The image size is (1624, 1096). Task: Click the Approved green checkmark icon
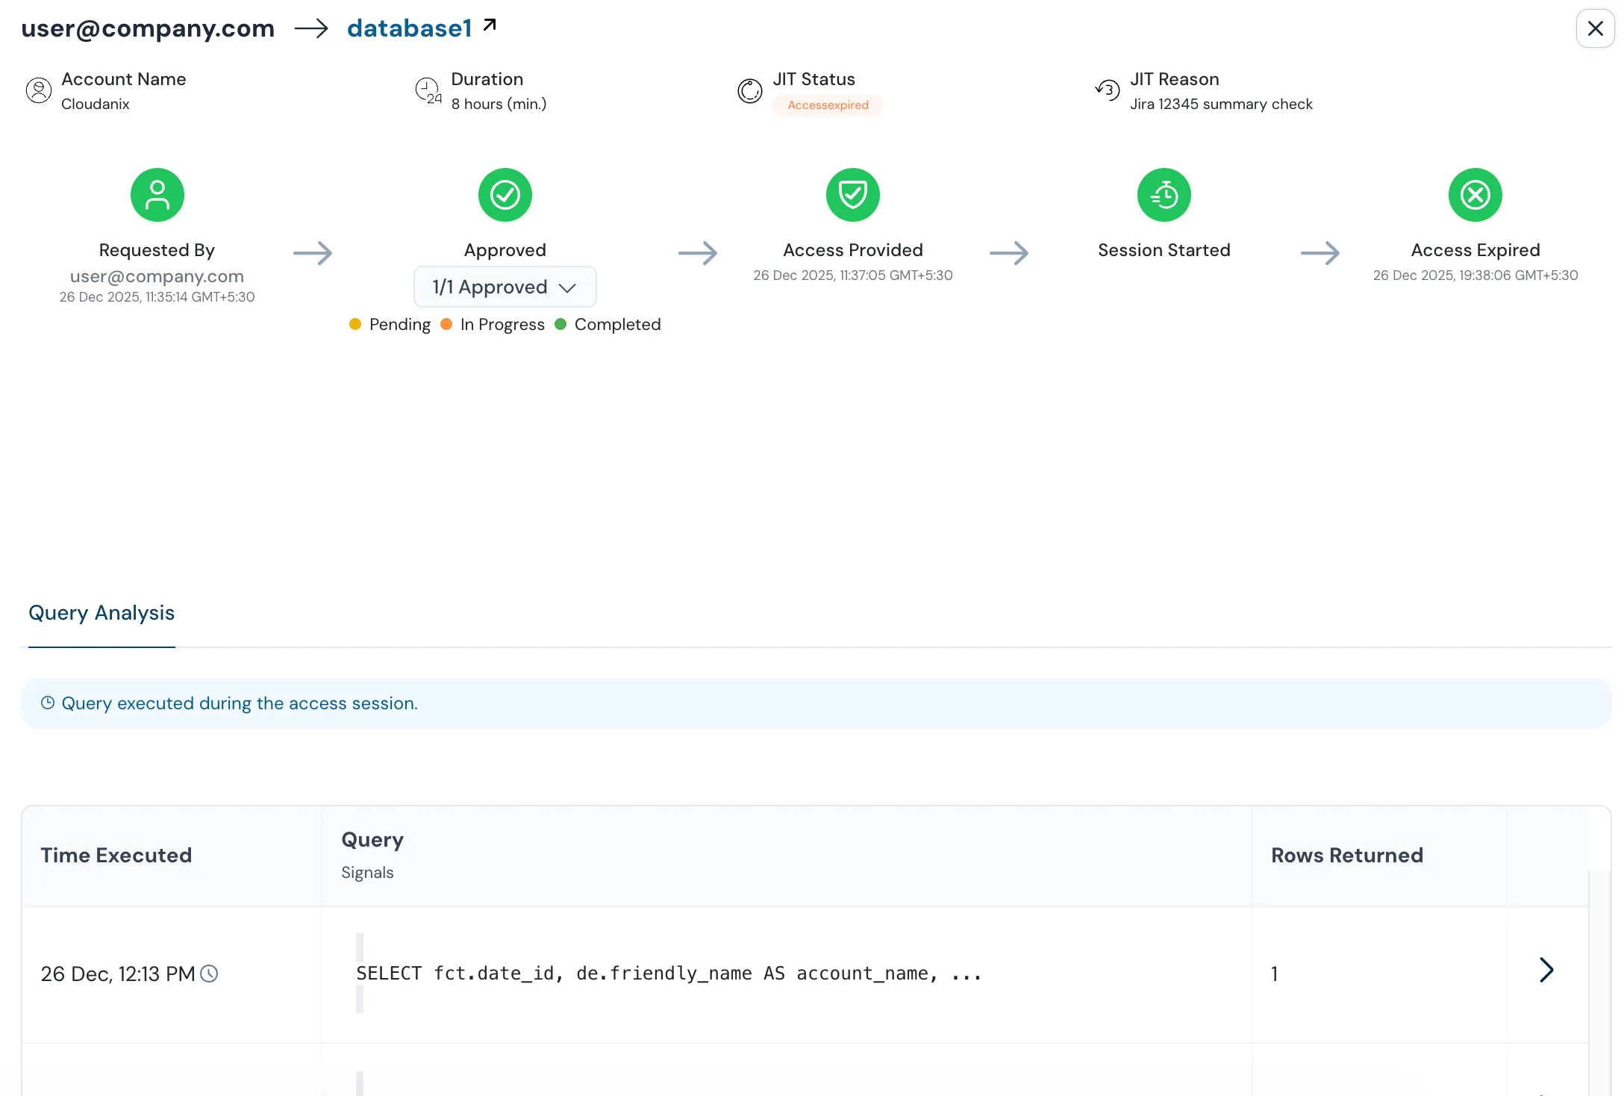[505, 194]
